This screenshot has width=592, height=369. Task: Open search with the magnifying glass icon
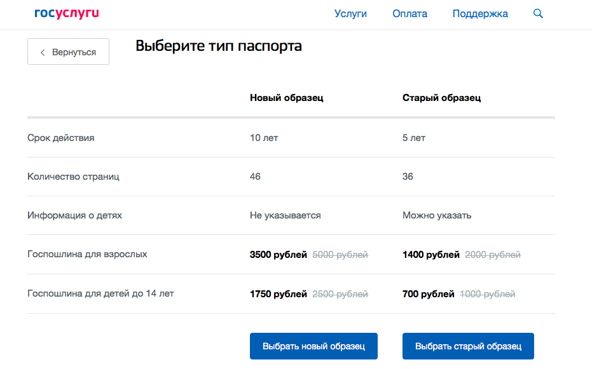[x=538, y=13]
